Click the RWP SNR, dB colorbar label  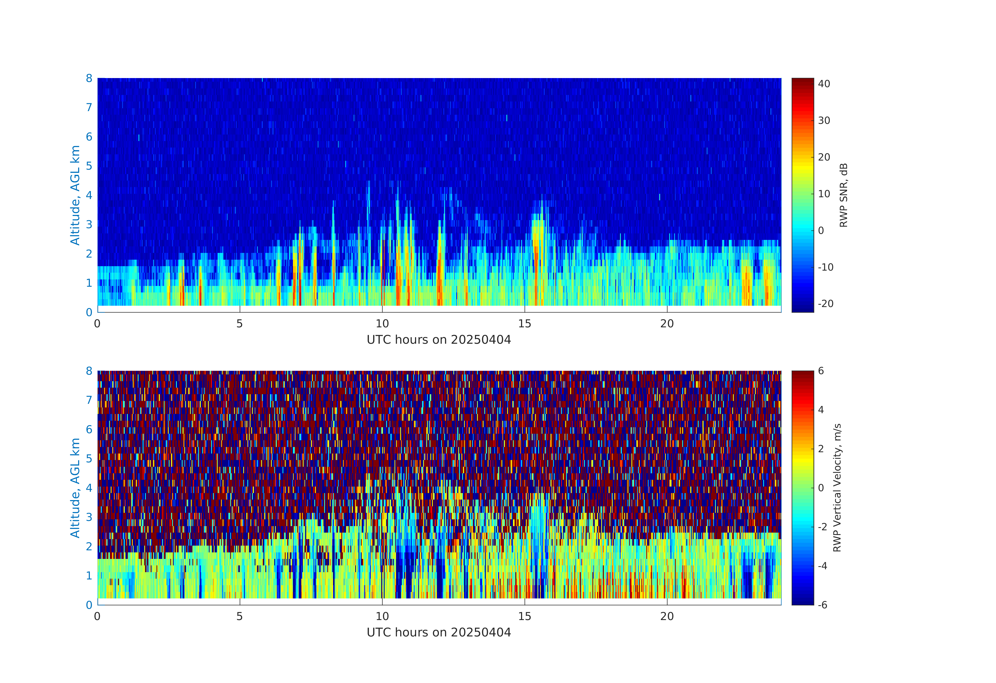843,195
